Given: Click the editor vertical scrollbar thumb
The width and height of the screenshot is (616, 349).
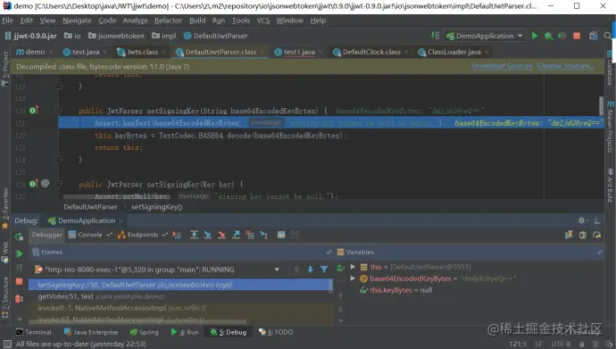Looking at the screenshot, I should coord(601,106).
